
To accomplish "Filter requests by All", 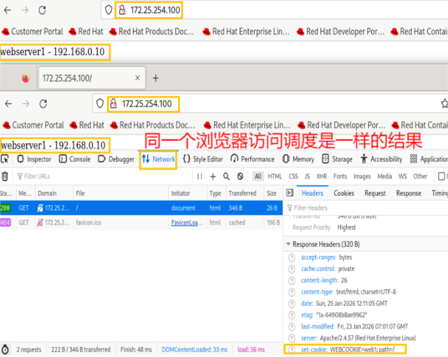I will coord(258,177).
